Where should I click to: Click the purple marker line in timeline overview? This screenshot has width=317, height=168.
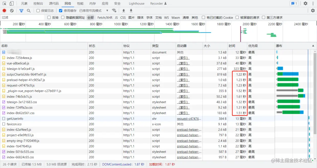[x=241, y=33]
